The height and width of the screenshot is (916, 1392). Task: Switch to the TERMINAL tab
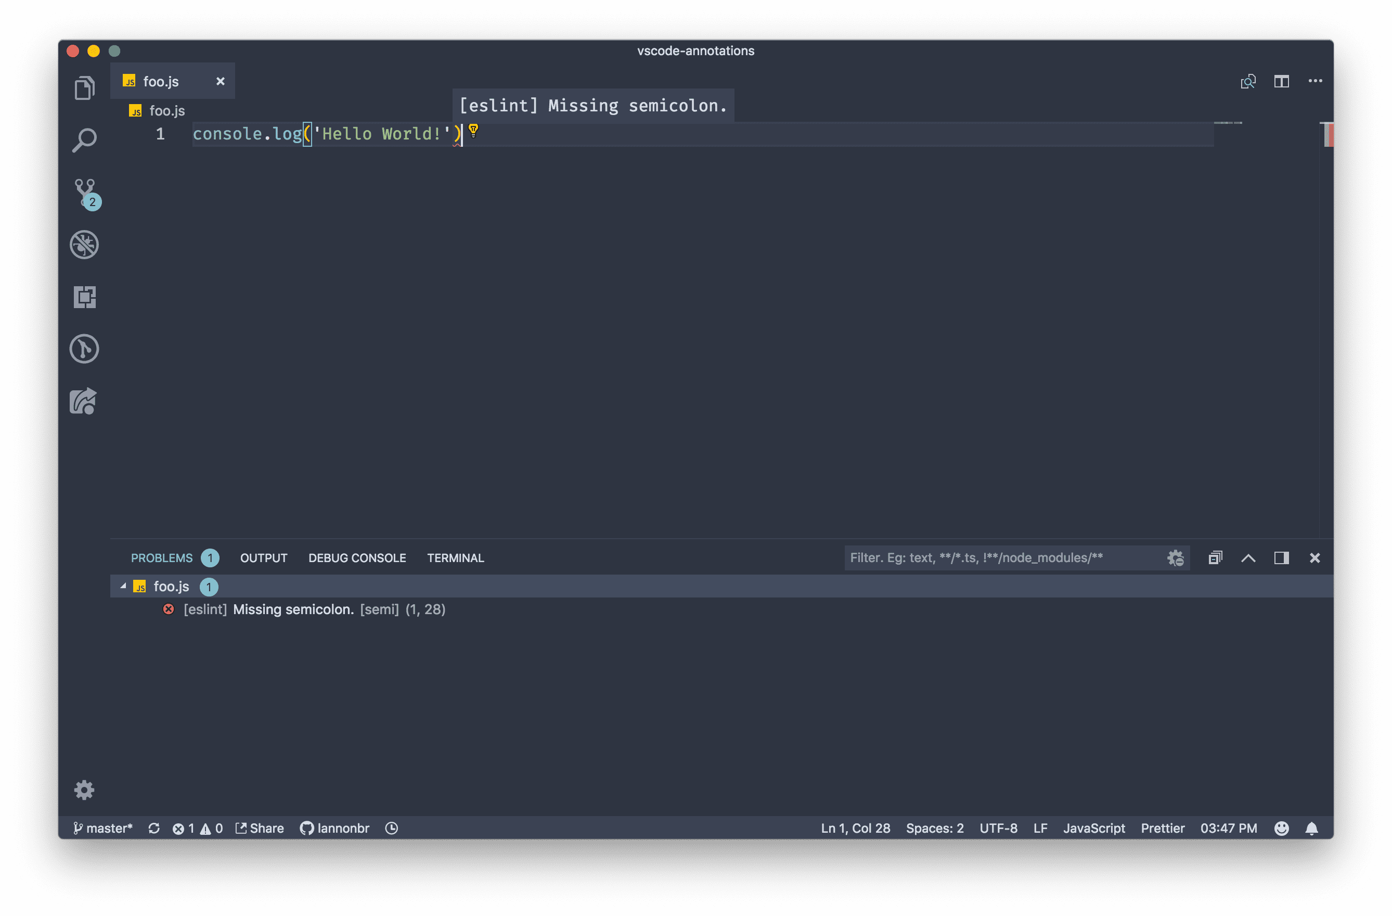click(x=455, y=558)
